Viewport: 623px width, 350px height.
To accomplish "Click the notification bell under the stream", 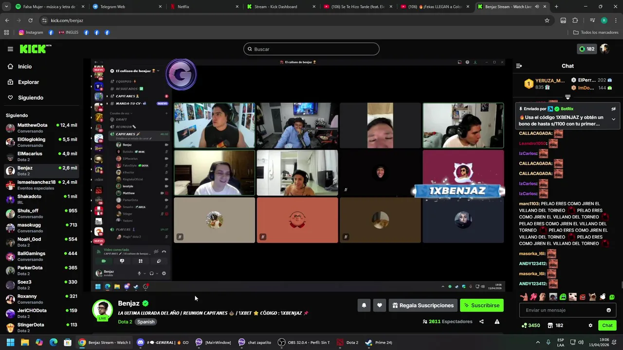I will (x=364, y=305).
